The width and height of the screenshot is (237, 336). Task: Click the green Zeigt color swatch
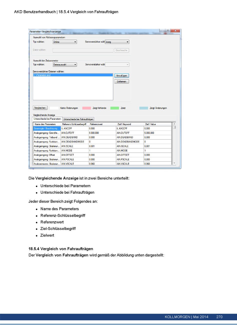click(115, 108)
